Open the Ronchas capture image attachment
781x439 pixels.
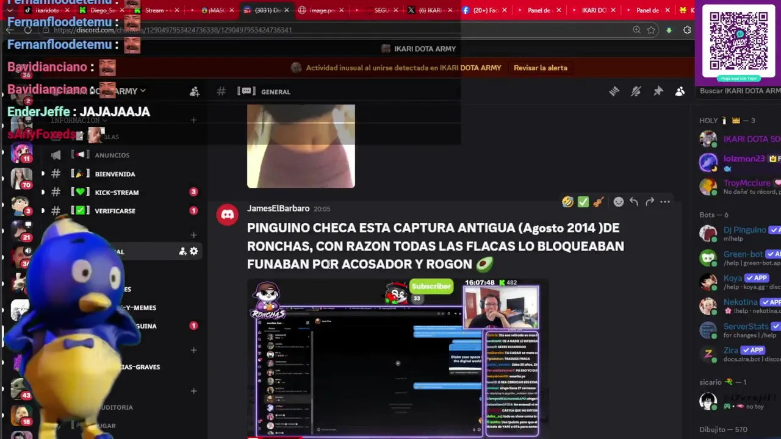397,359
